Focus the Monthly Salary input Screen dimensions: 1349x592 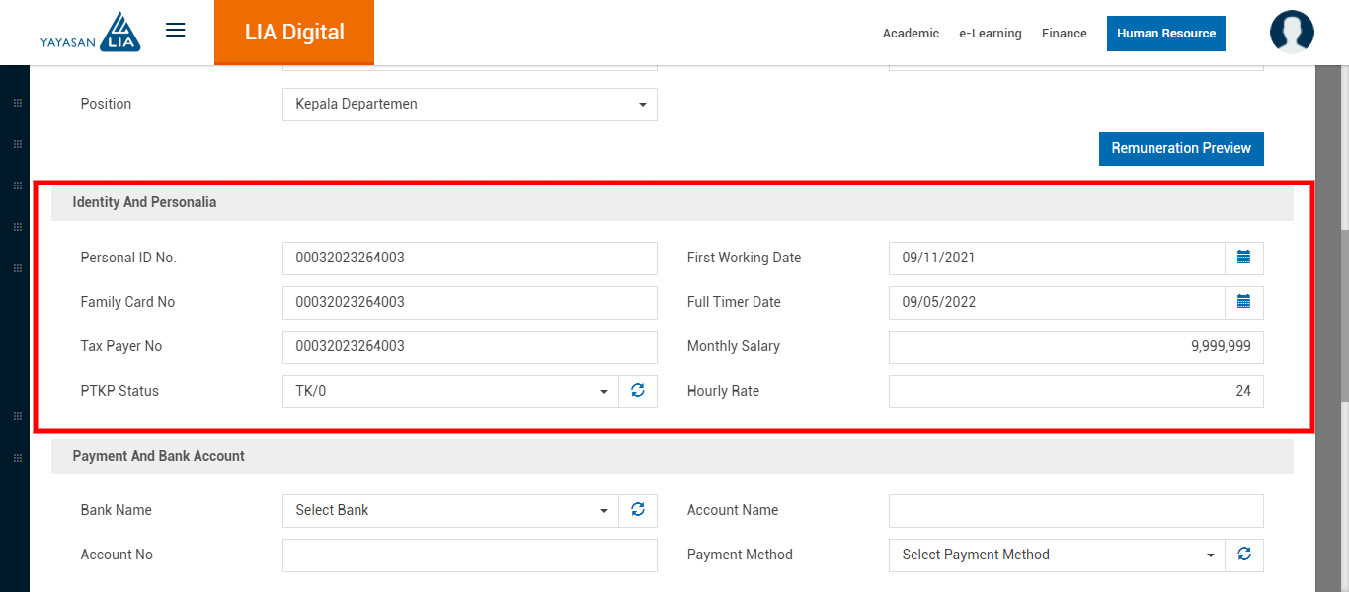1075,346
